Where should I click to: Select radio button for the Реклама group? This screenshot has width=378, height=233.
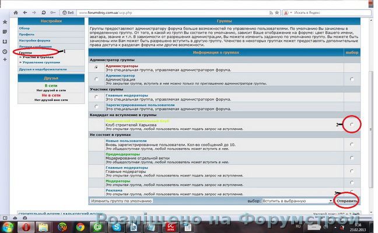pyautogui.click(x=352, y=190)
